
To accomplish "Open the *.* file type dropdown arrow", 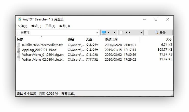I will (141, 32).
